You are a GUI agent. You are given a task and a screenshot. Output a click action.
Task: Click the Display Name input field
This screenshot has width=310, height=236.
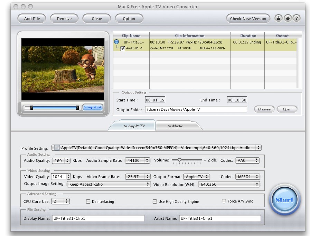(x=98, y=218)
